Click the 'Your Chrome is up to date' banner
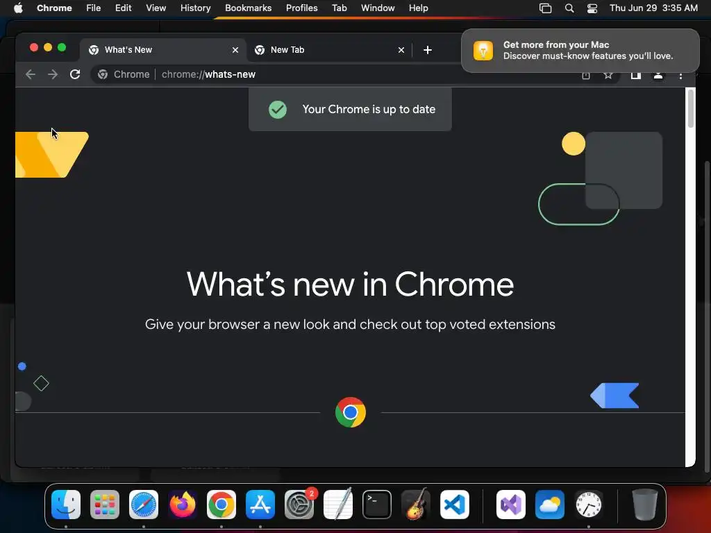Screen dimensions: 711x533 (x=350, y=109)
